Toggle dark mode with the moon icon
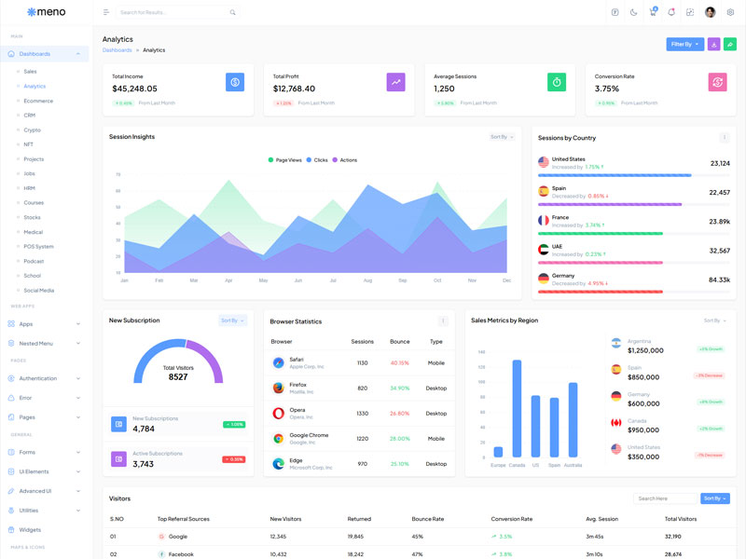This screenshot has width=746, height=559. point(634,12)
